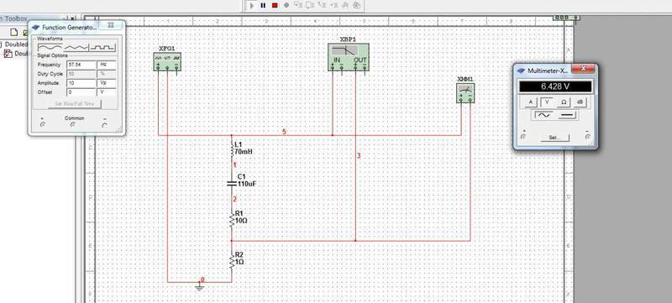Click the XBP1 Bode plotter instrument
The height and width of the screenshot is (303, 672).
349,56
